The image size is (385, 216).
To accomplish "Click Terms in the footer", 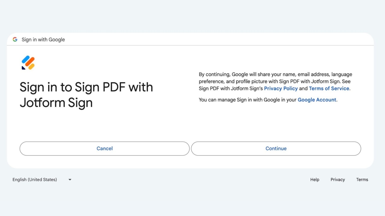I will click(x=362, y=179).
